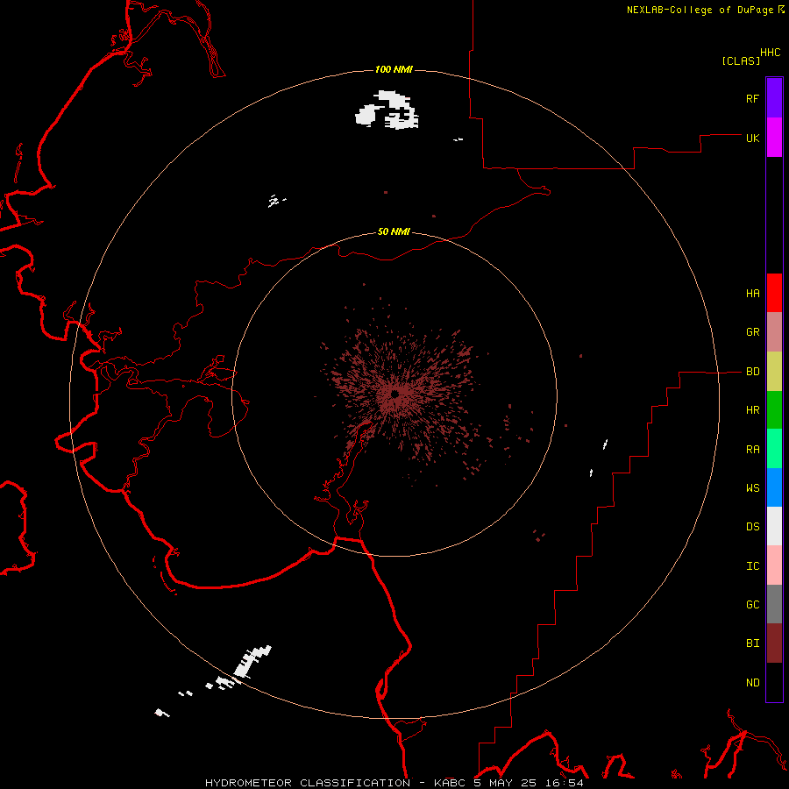Image resolution: width=789 pixels, height=789 pixels.
Task: Click the GC legend label
Action: tap(752, 604)
